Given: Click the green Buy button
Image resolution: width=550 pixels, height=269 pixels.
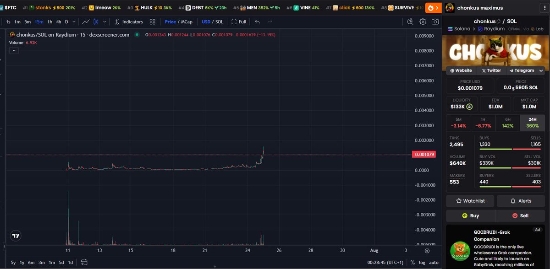Looking at the screenshot, I should [470, 215].
